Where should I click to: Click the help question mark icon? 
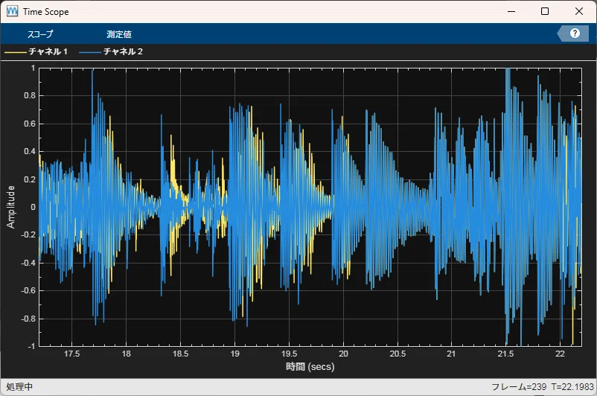click(x=575, y=33)
